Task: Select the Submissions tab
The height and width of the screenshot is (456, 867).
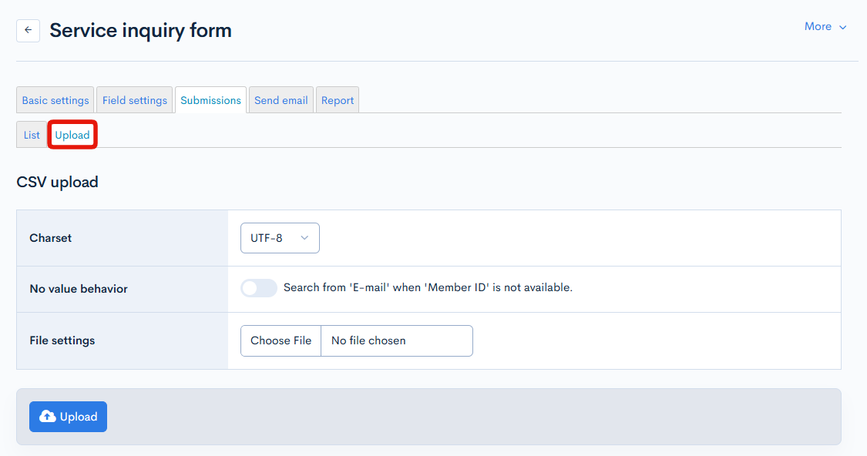Action: coord(210,100)
